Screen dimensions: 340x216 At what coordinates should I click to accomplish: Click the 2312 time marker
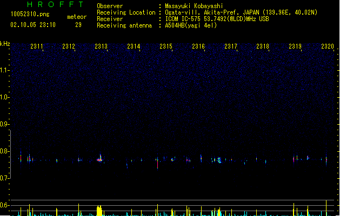[69, 46]
